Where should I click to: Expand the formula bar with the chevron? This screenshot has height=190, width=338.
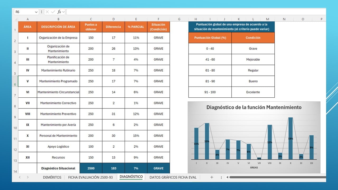(64, 12)
